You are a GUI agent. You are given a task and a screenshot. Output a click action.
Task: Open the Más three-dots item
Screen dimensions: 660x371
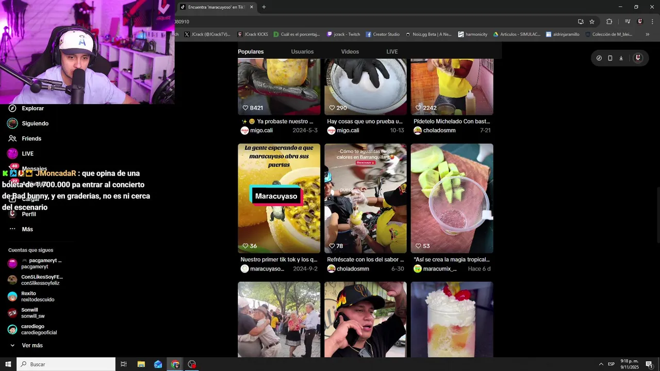pyautogui.click(x=21, y=229)
